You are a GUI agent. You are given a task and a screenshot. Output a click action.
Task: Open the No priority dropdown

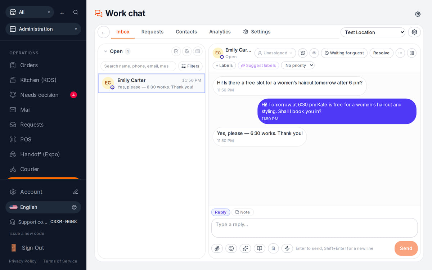(298, 66)
